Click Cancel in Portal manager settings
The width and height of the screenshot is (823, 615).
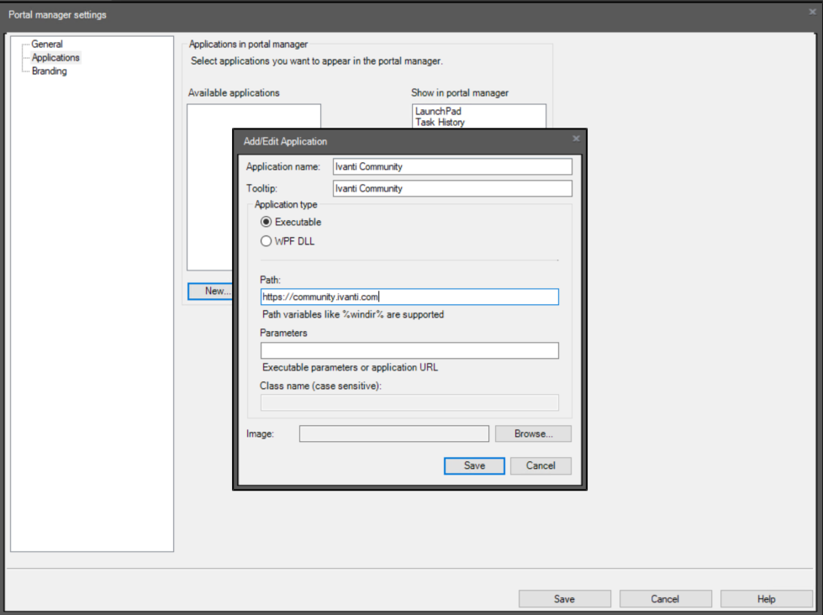click(665, 598)
